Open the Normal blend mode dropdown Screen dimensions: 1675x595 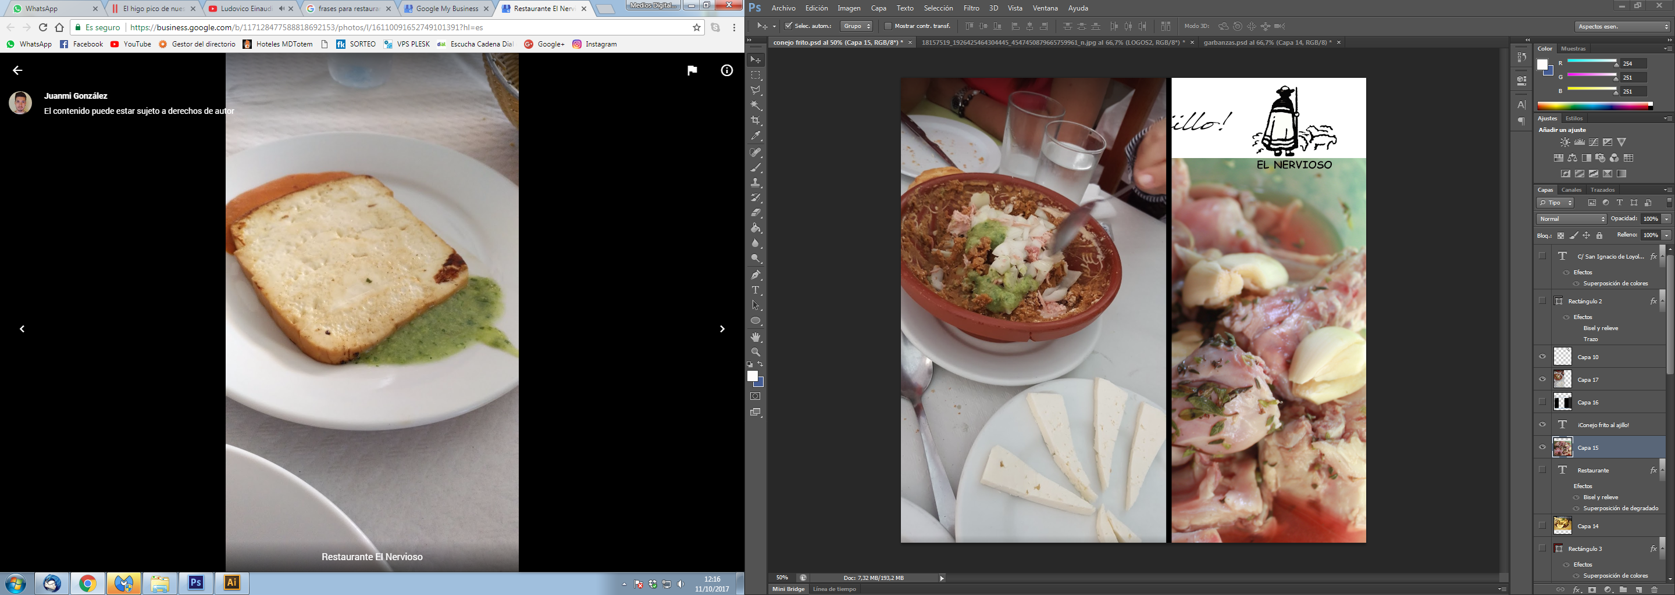pyautogui.click(x=1571, y=219)
